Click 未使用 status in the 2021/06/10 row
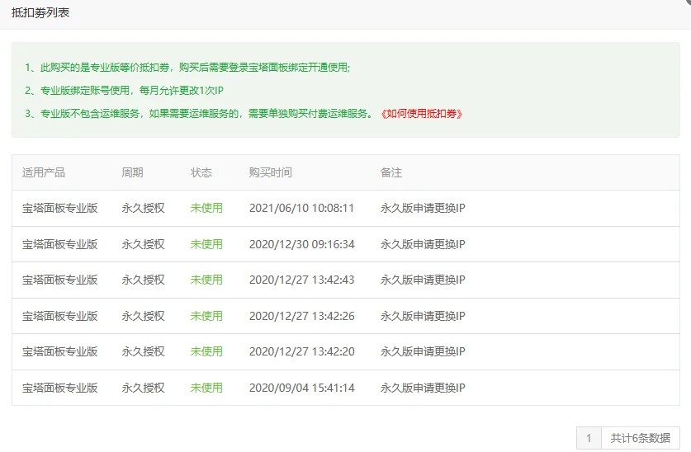Viewport: 691px width, 452px height. point(206,208)
